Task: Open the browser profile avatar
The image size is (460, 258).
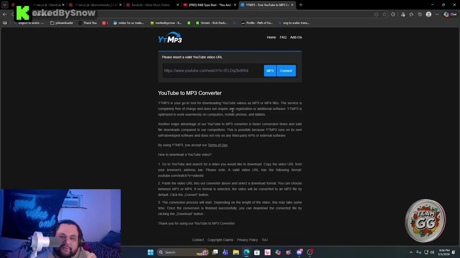Action: coord(428,14)
